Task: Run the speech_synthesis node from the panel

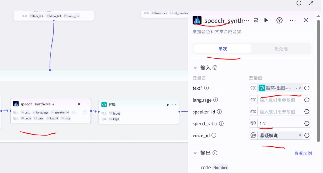Action: (266, 20)
